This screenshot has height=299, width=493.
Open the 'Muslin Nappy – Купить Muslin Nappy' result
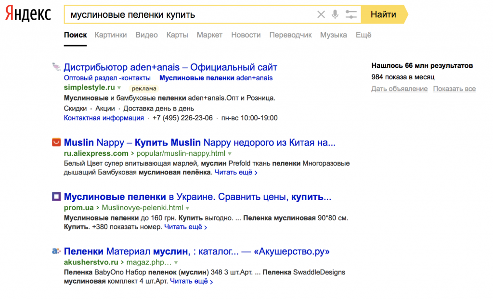(200, 143)
